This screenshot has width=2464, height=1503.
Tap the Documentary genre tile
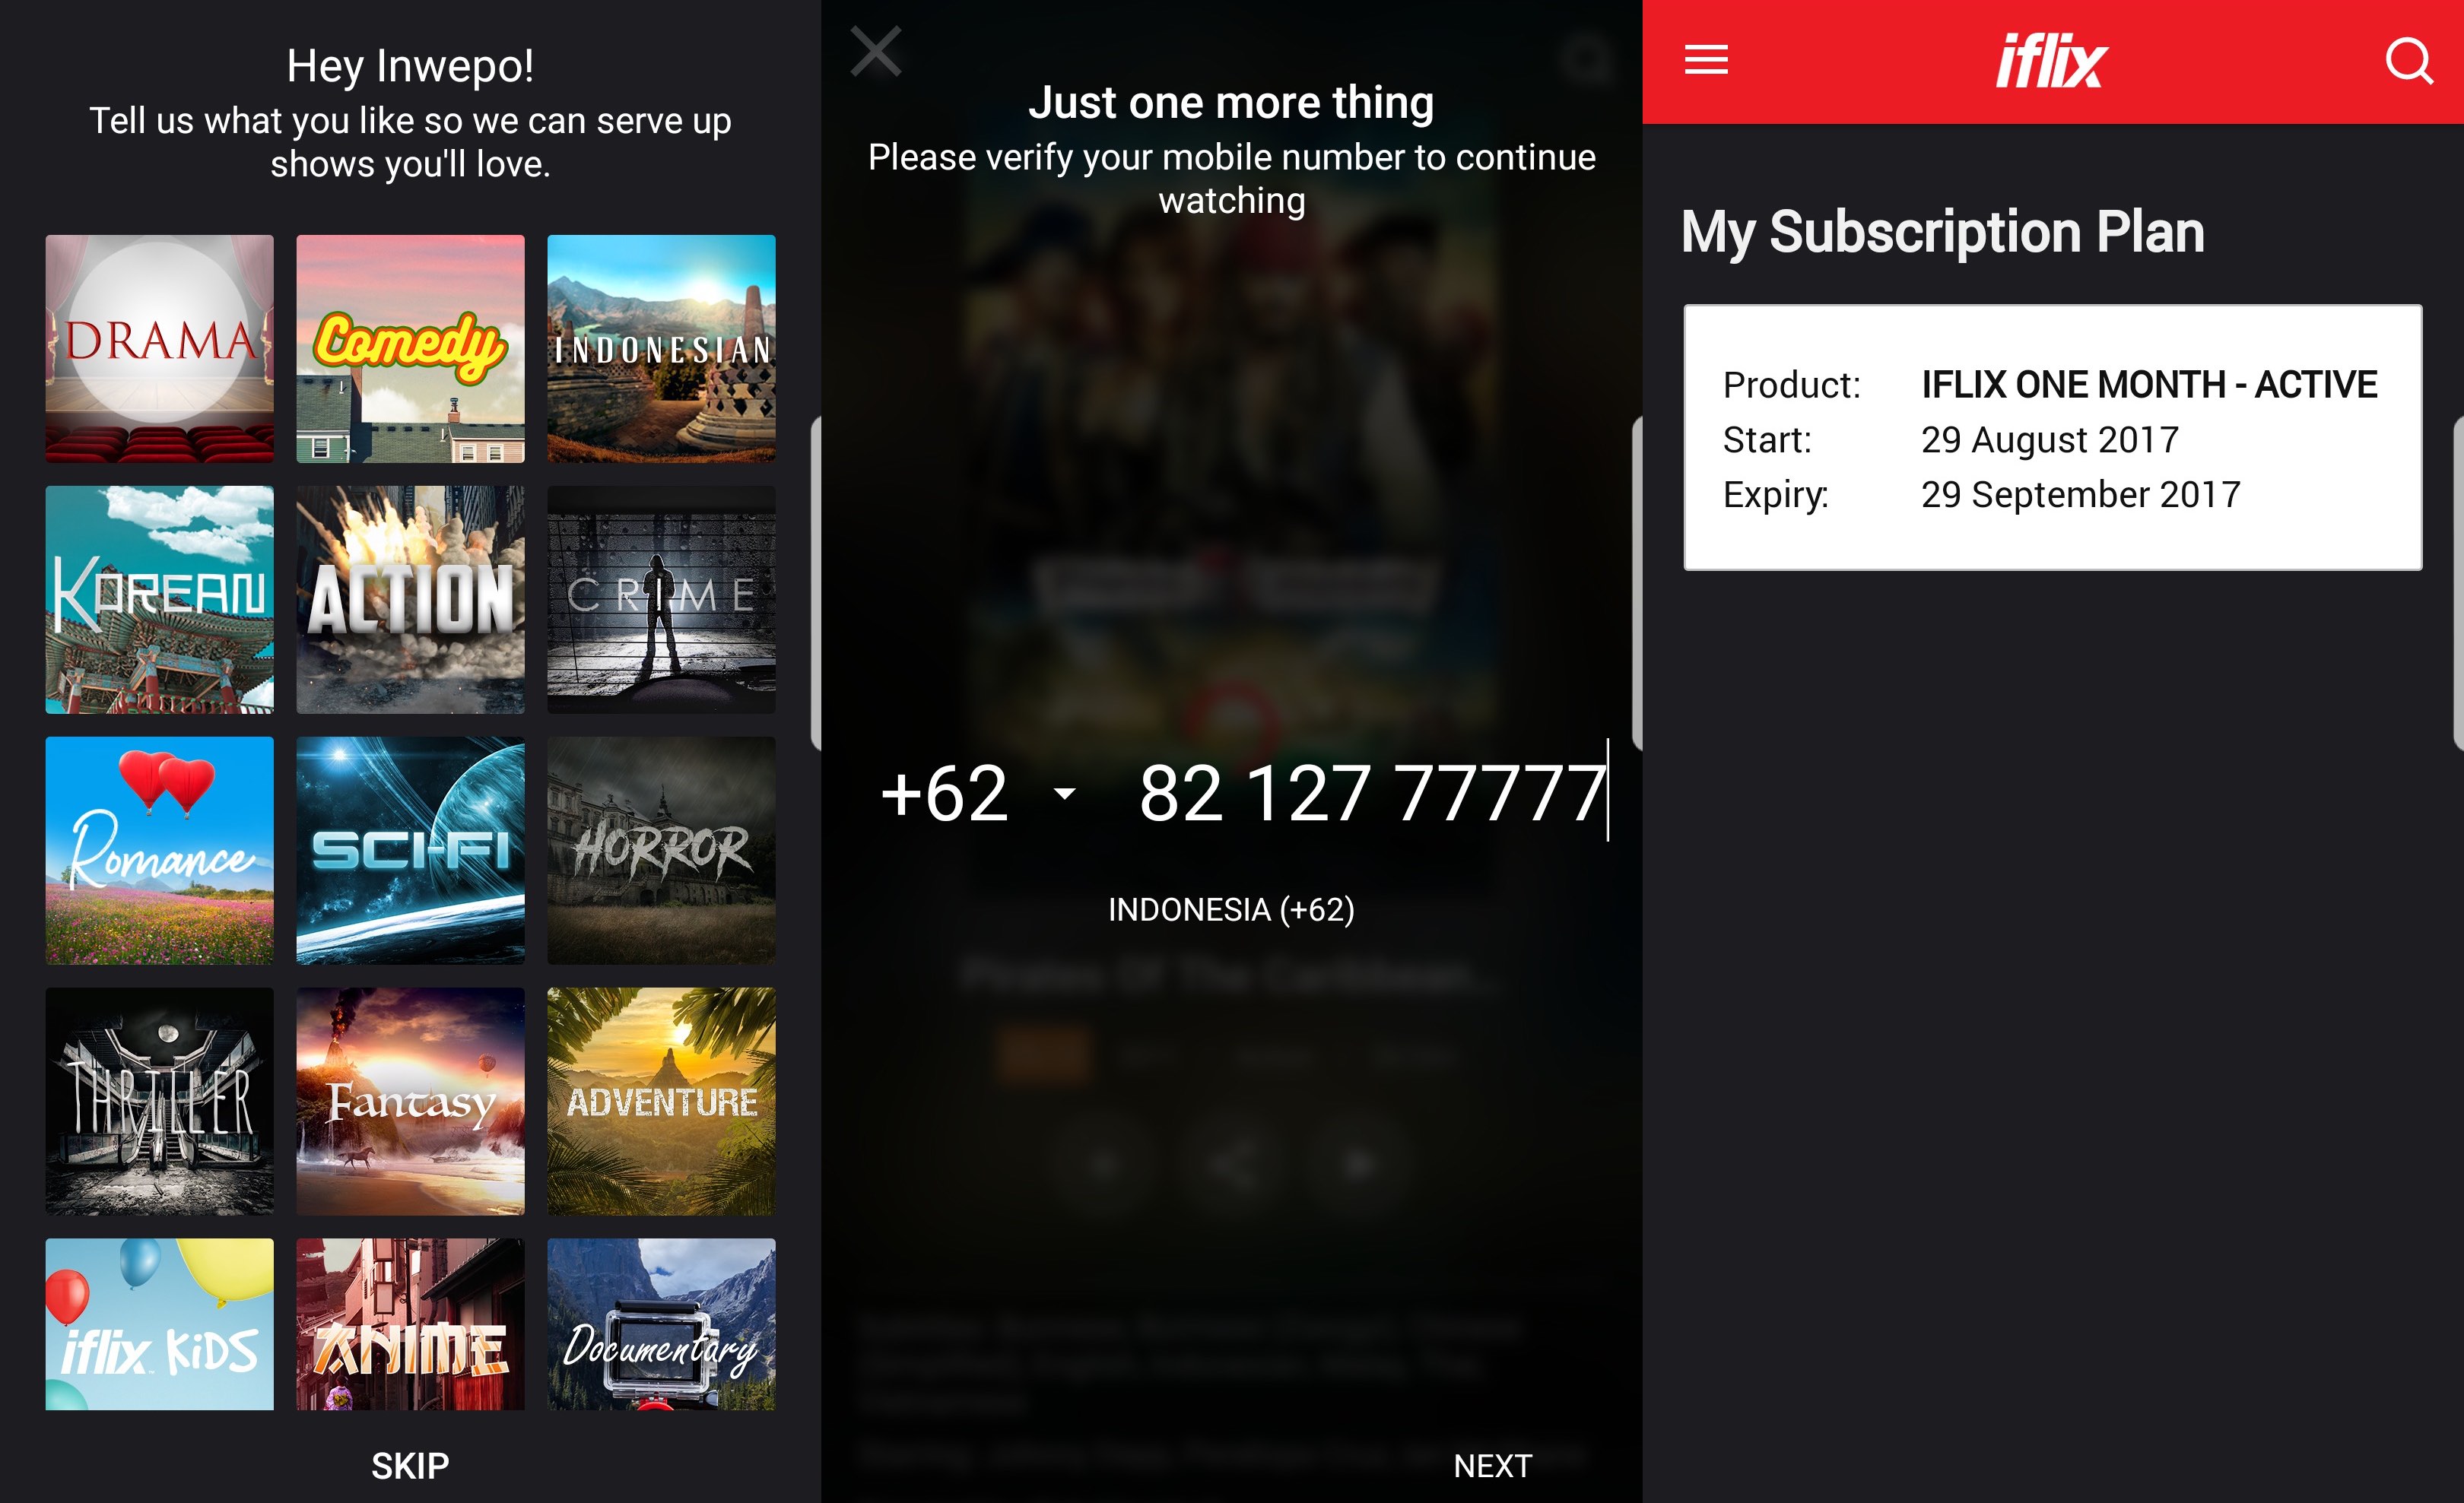click(x=661, y=1324)
